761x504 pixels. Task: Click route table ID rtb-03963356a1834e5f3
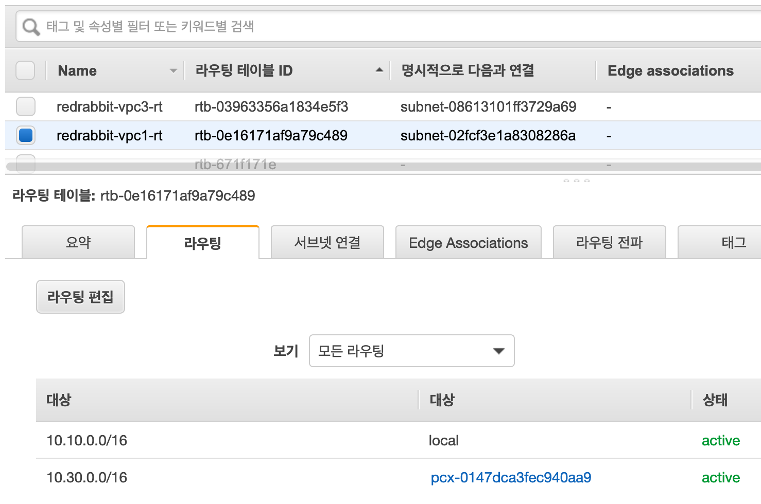[x=271, y=106]
